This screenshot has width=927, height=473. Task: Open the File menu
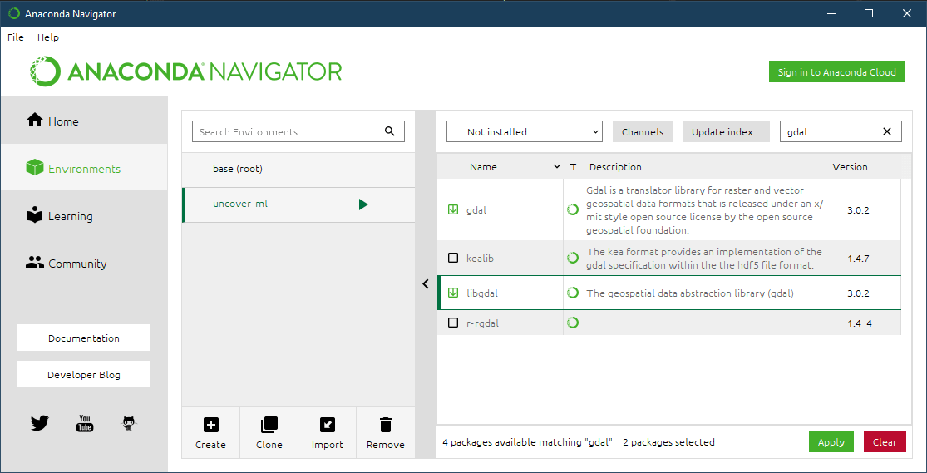tap(15, 37)
